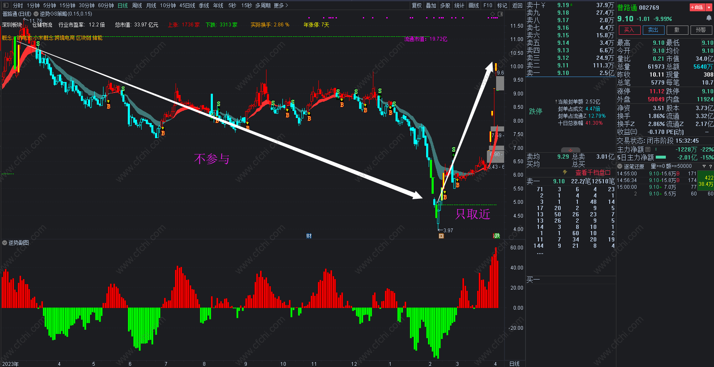The image size is (714, 367).
Task: Click the 多股 multi-stock button
Action: pyautogui.click(x=445, y=5)
